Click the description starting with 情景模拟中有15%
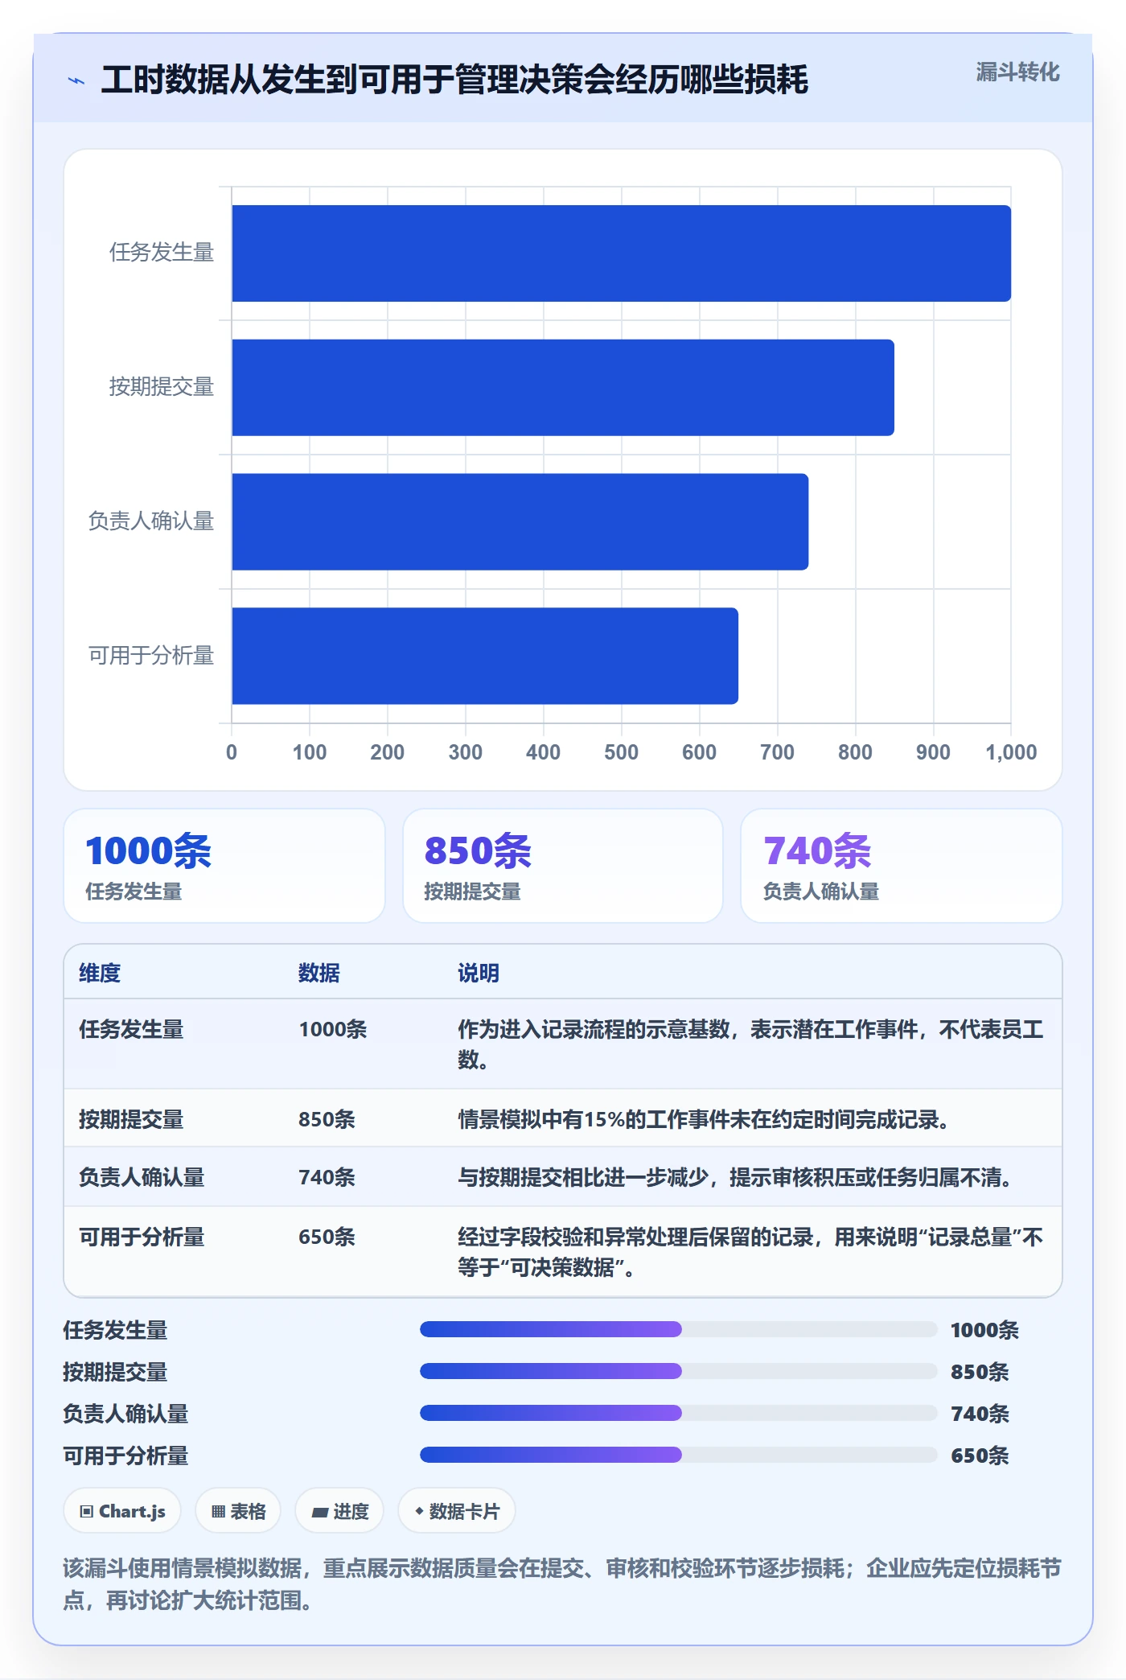 point(705,1119)
